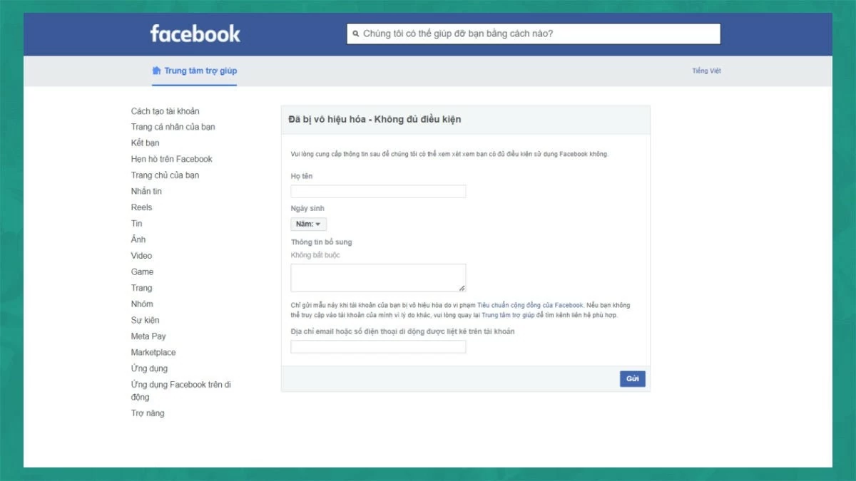The width and height of the screenshot is (856, 481).
Task: Open the Reels help section
Action: click(x=141, y=207)
